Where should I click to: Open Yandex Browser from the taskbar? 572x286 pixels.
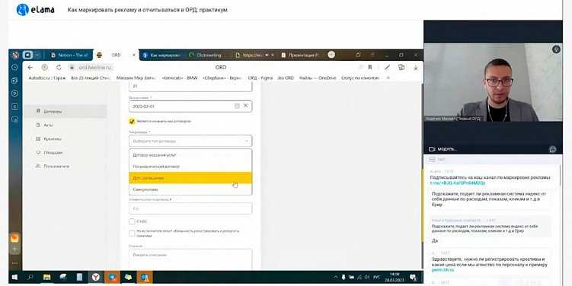point(95,278)
